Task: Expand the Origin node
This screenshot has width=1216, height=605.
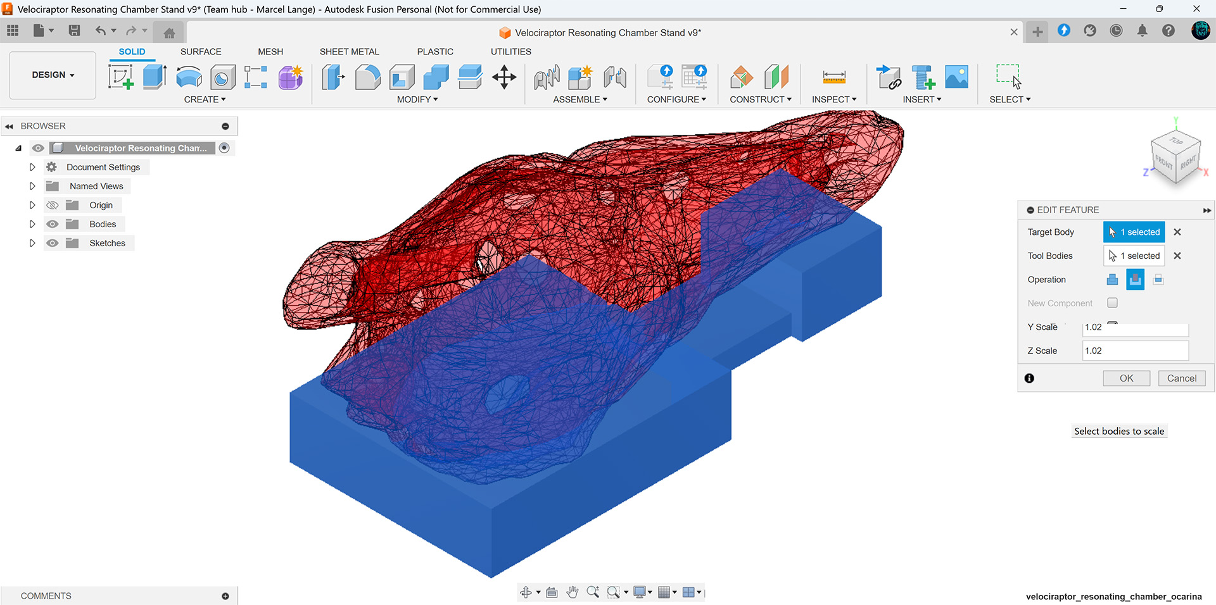Action: (32, 205)
